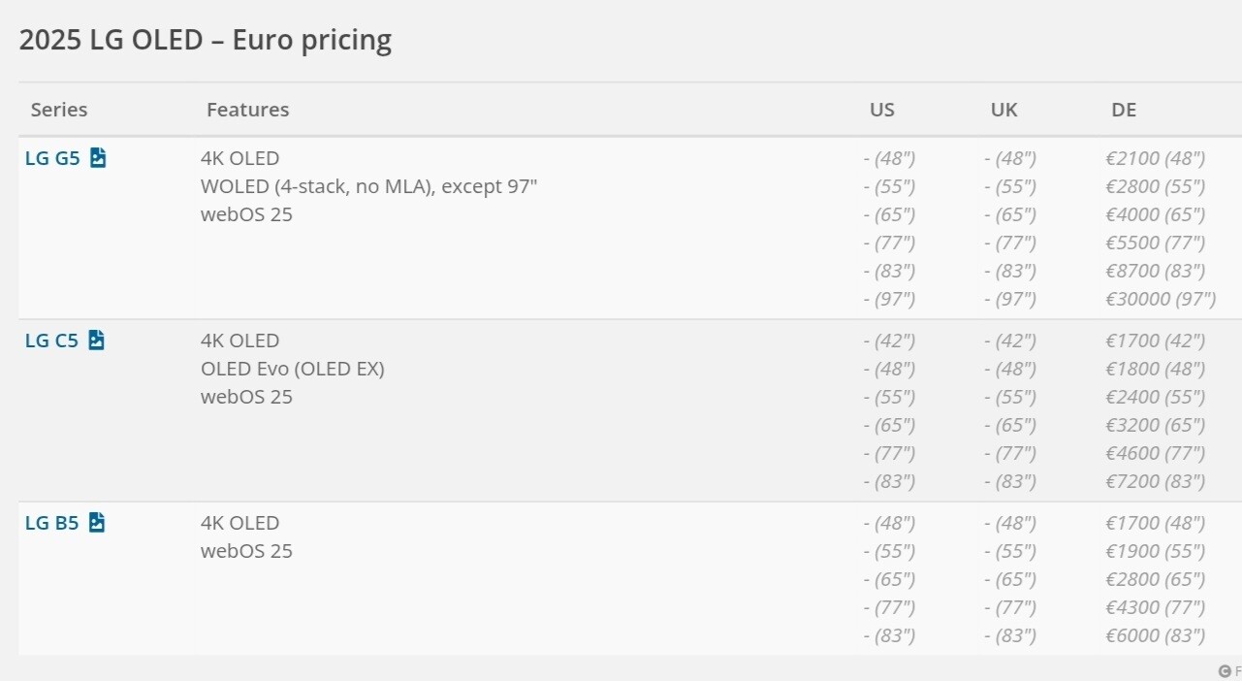Select the €1900 (55") B5 price
Image resolution: width=1242 pixels, height=681 pixels.
(x=1155, y=551)
